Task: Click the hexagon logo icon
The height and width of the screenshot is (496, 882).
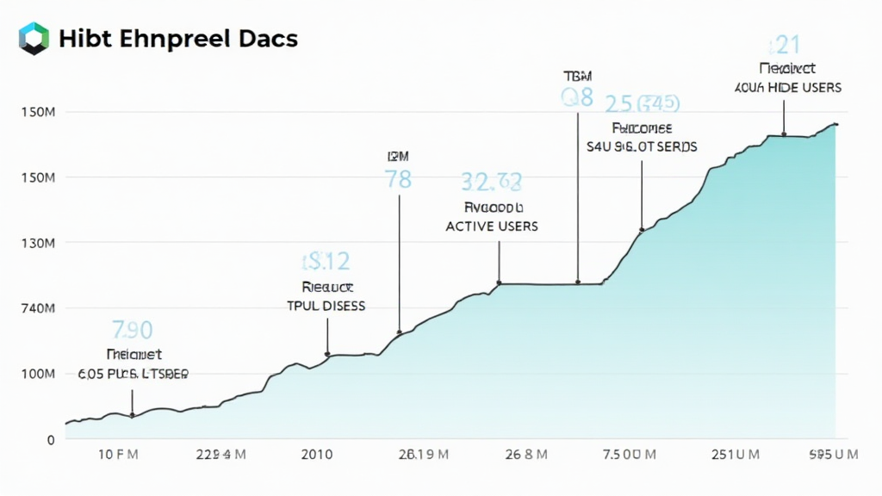Action: pyautogui.click(x=34, y=39)
